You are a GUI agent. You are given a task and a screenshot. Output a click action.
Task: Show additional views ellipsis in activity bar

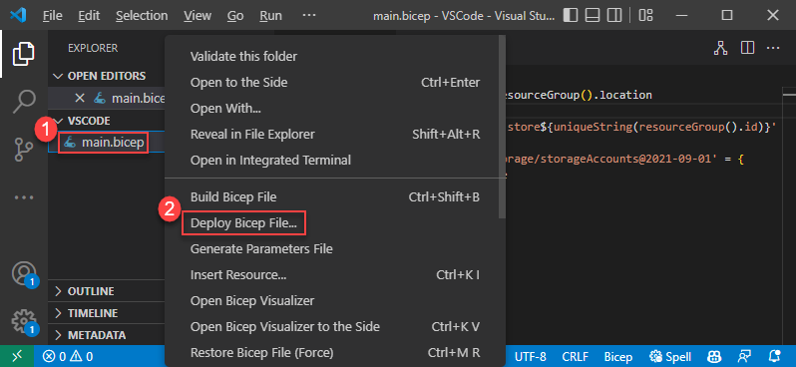[x=23, y=197]
